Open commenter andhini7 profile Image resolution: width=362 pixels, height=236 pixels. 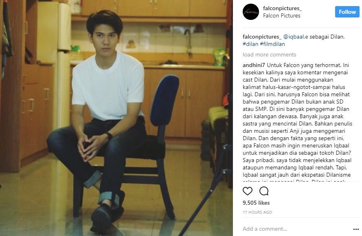(x=254, y=65)
